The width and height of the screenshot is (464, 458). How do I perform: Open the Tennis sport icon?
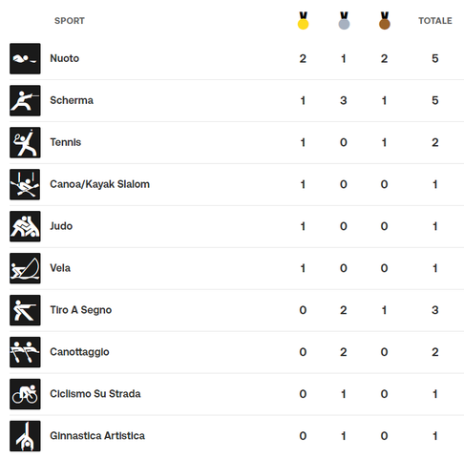click(x=25, y=142)
